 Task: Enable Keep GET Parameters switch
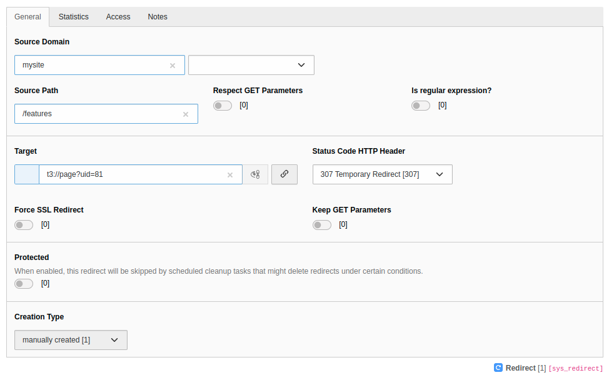click(322, 225)
